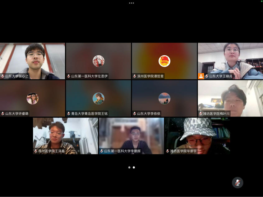
Task: Select tile of 山东大学李依依
Action: pos(164,98)
